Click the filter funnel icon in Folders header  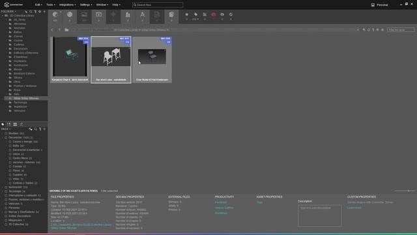point(35,12)
